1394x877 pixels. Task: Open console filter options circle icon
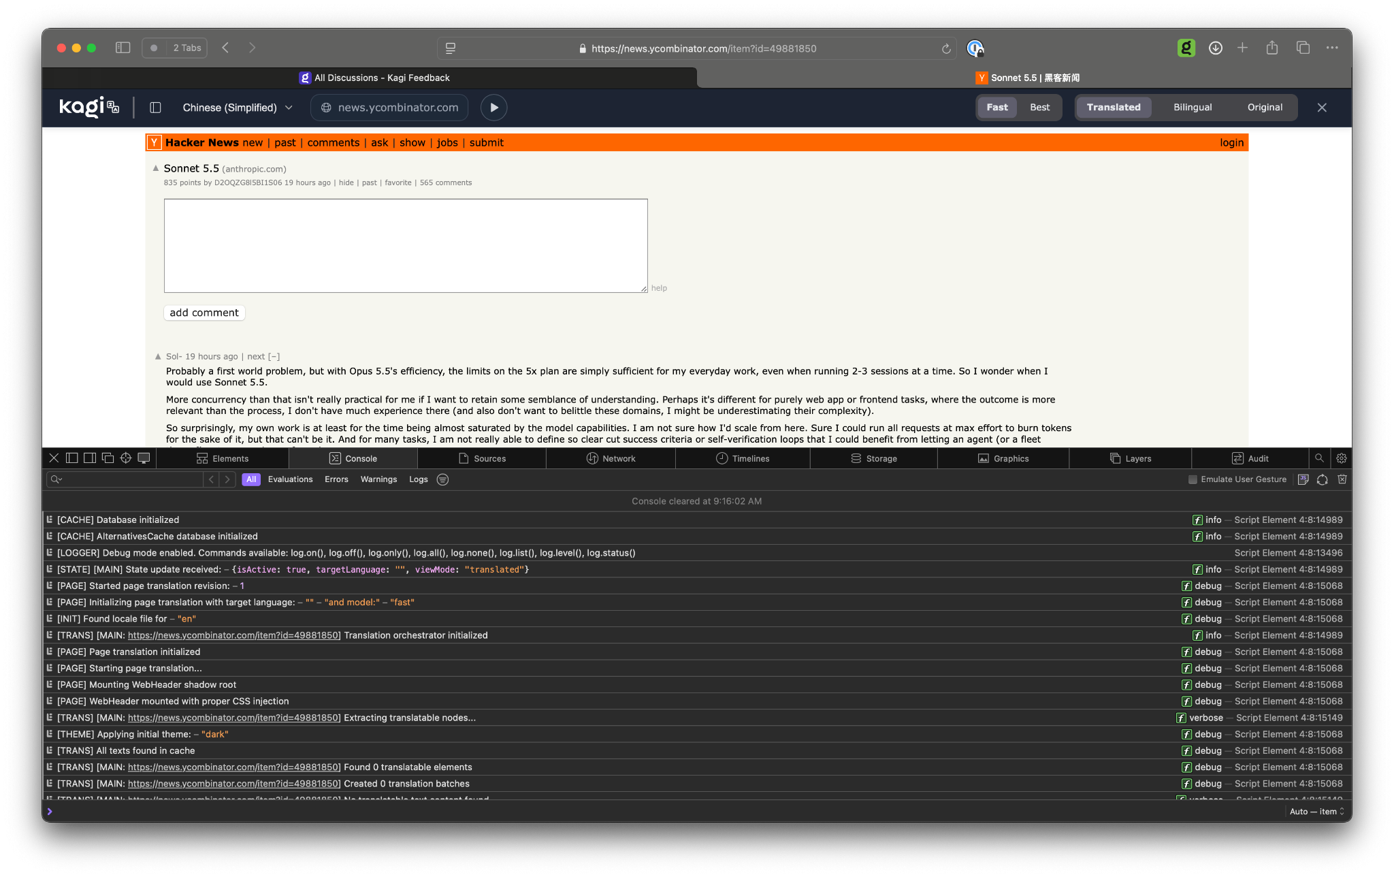(442, 479)
